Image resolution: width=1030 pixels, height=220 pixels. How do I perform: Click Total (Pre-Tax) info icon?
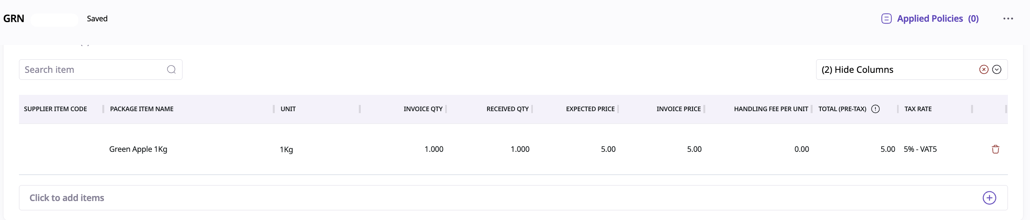point(875,109)
